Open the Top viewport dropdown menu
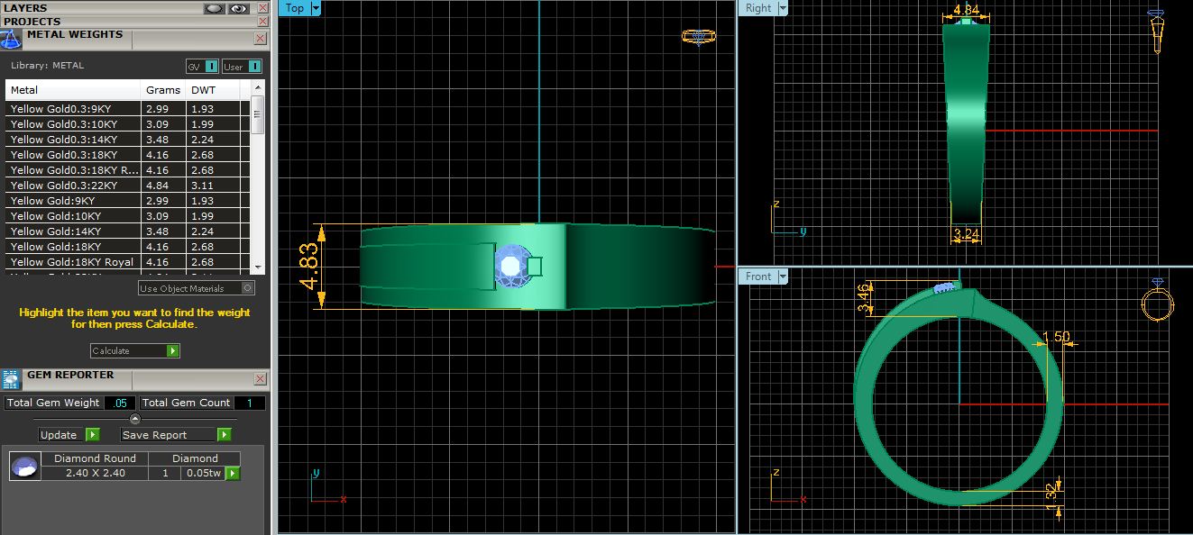 tap(316, 8)
